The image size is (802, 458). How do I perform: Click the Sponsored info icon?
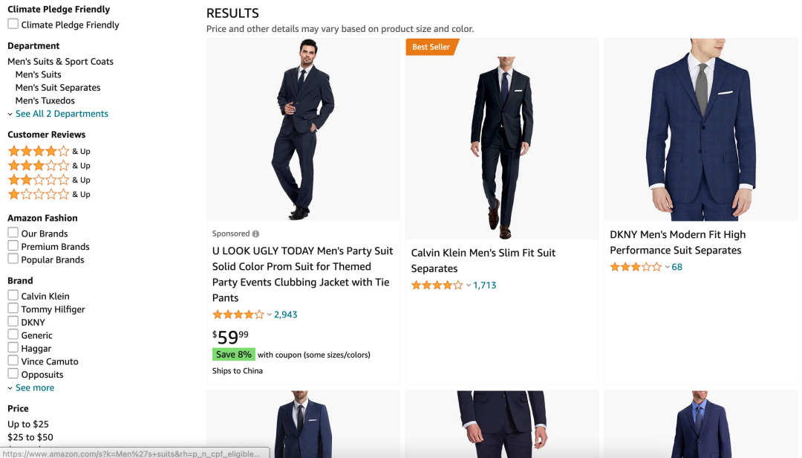point(255,233)
